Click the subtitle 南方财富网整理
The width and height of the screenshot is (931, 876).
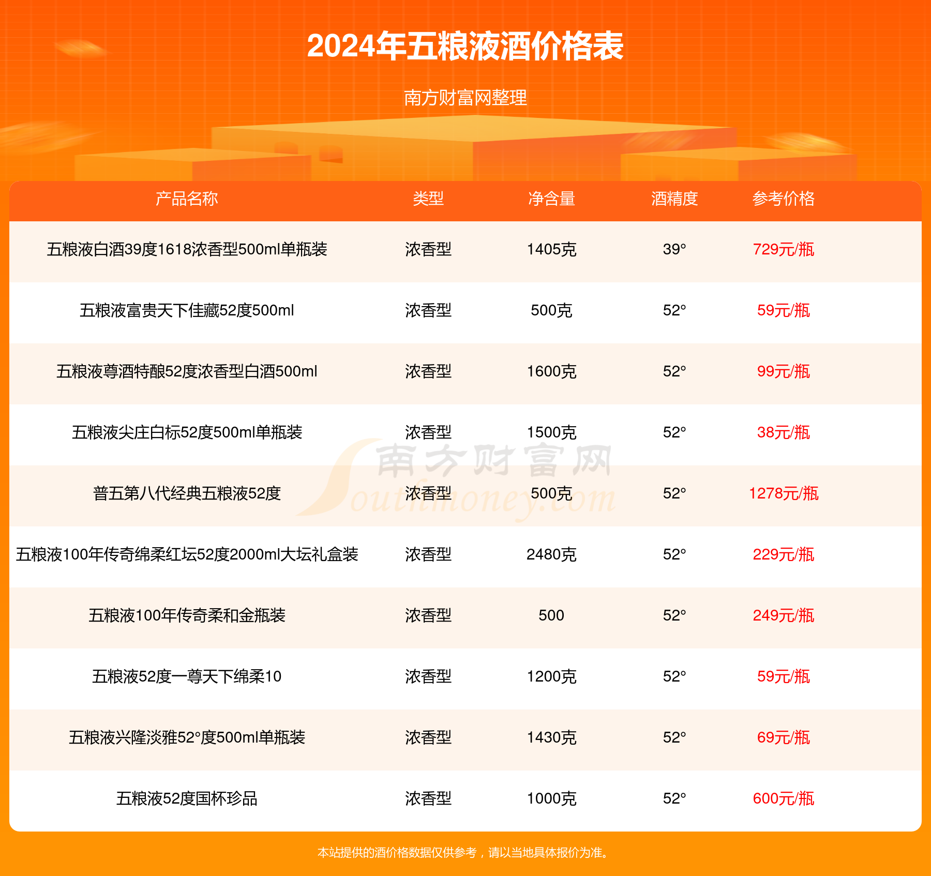(x=465, y=97)
